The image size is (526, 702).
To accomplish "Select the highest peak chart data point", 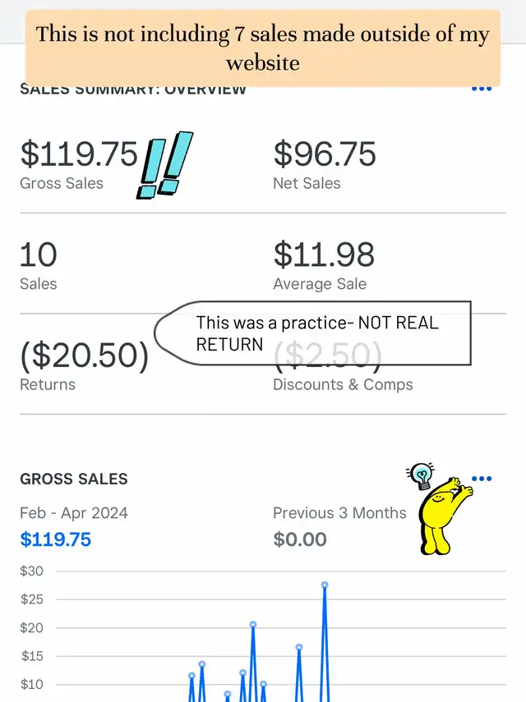I will pyautogui.click(x=325, y=585).
